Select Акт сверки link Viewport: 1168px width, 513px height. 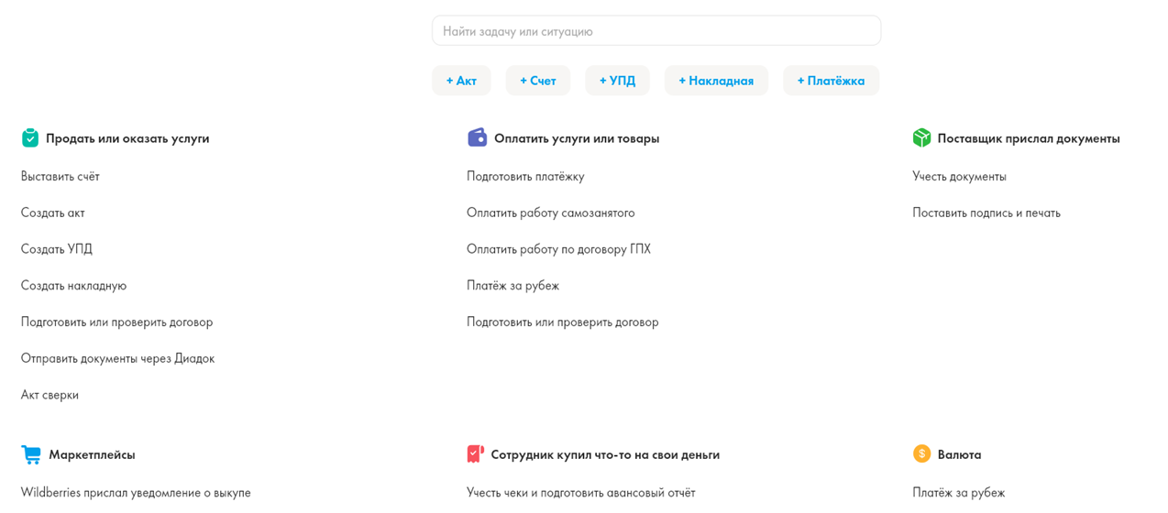50,395
